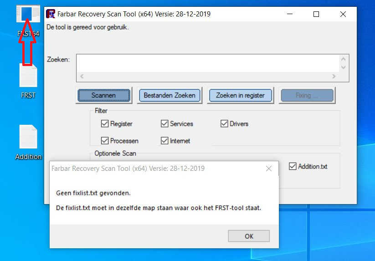The height and width of the screenshot is (261, 375).
Task: Click 'De tool is gereed voor gebruik.' status
Action: tap(87, 27)
